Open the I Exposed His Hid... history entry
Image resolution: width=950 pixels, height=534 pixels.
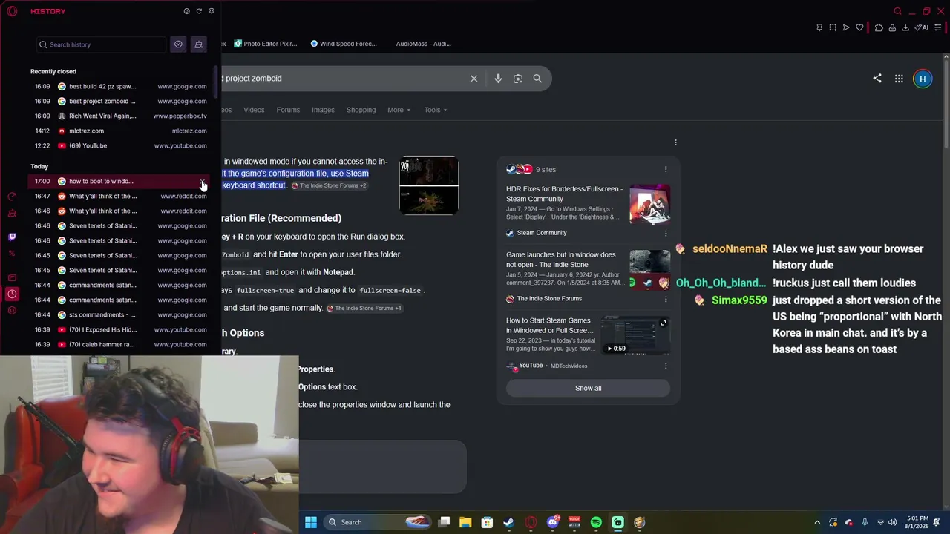click(119, 329)
